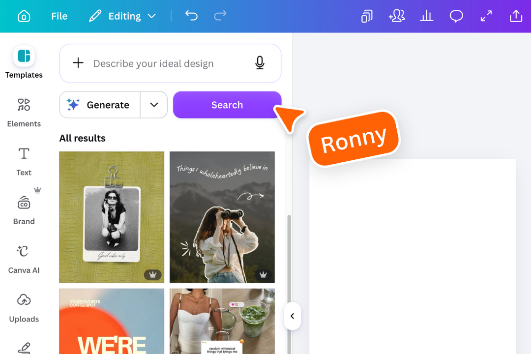Redo the last action
This screenshot has height=354, width=531.
coord(220,16)
